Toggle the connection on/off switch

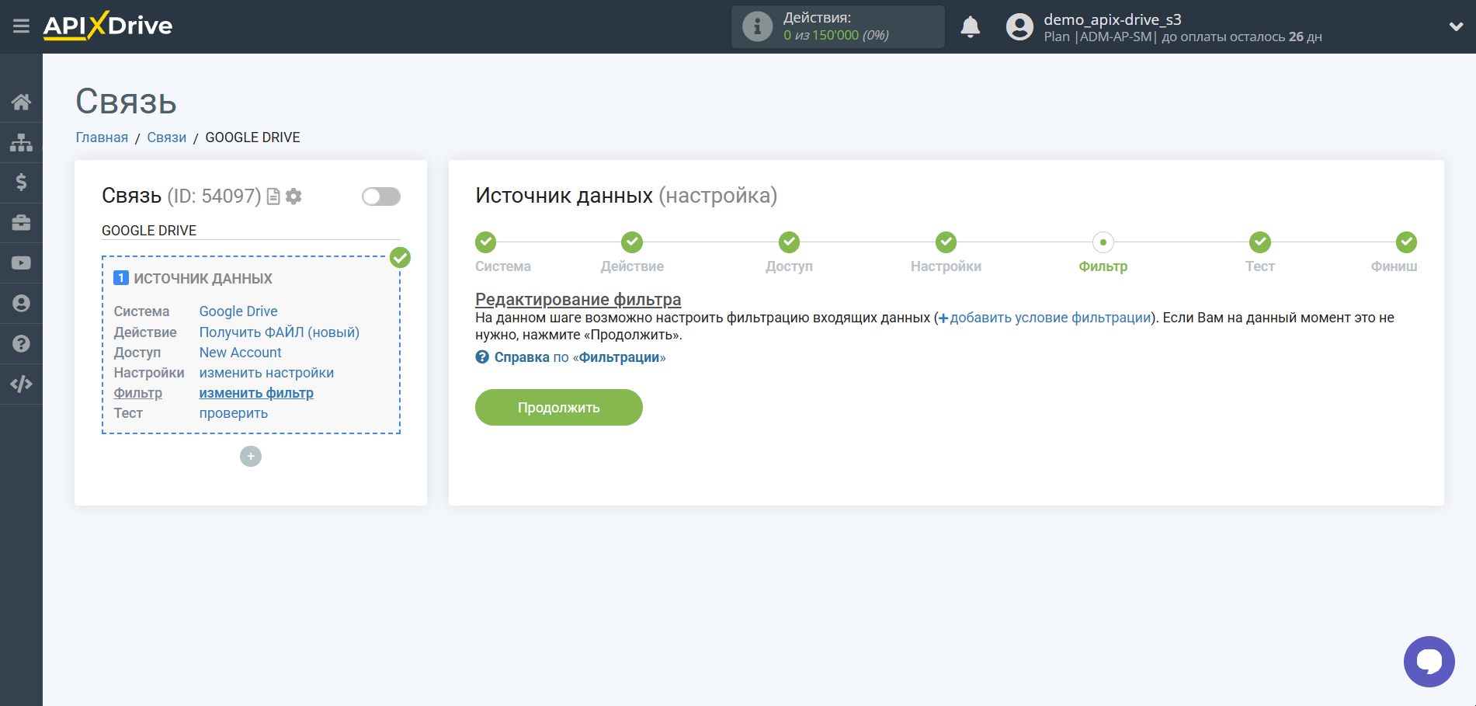pyautogui.click(x=381, y=196)
